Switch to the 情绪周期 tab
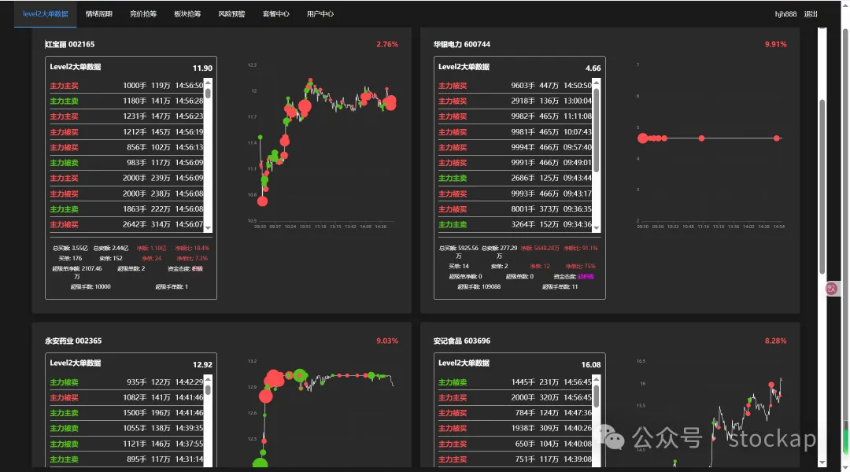 pos(98,14)
